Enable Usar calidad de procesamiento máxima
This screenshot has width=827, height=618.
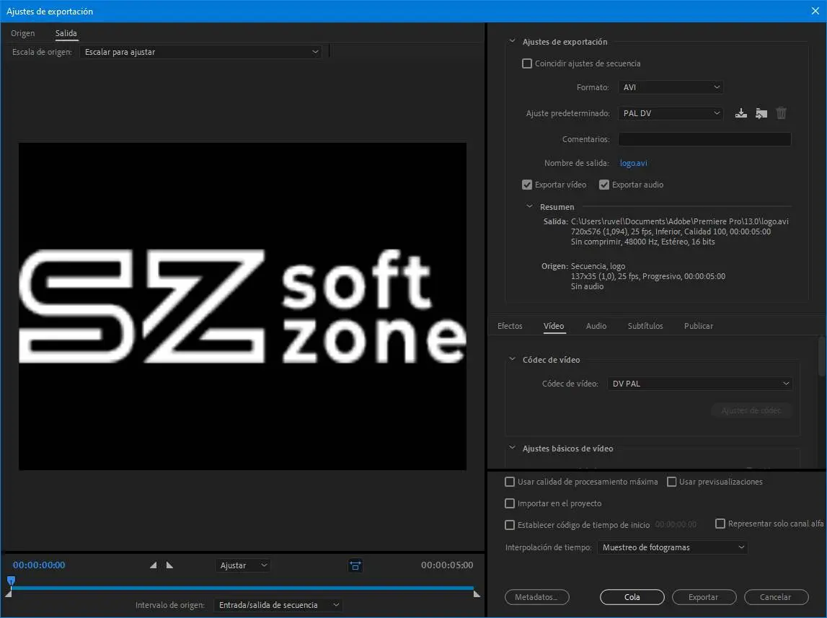point(510,482)
